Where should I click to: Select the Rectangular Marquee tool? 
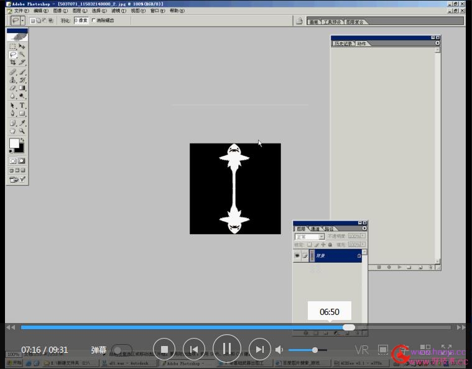click(x=12, y=47)
